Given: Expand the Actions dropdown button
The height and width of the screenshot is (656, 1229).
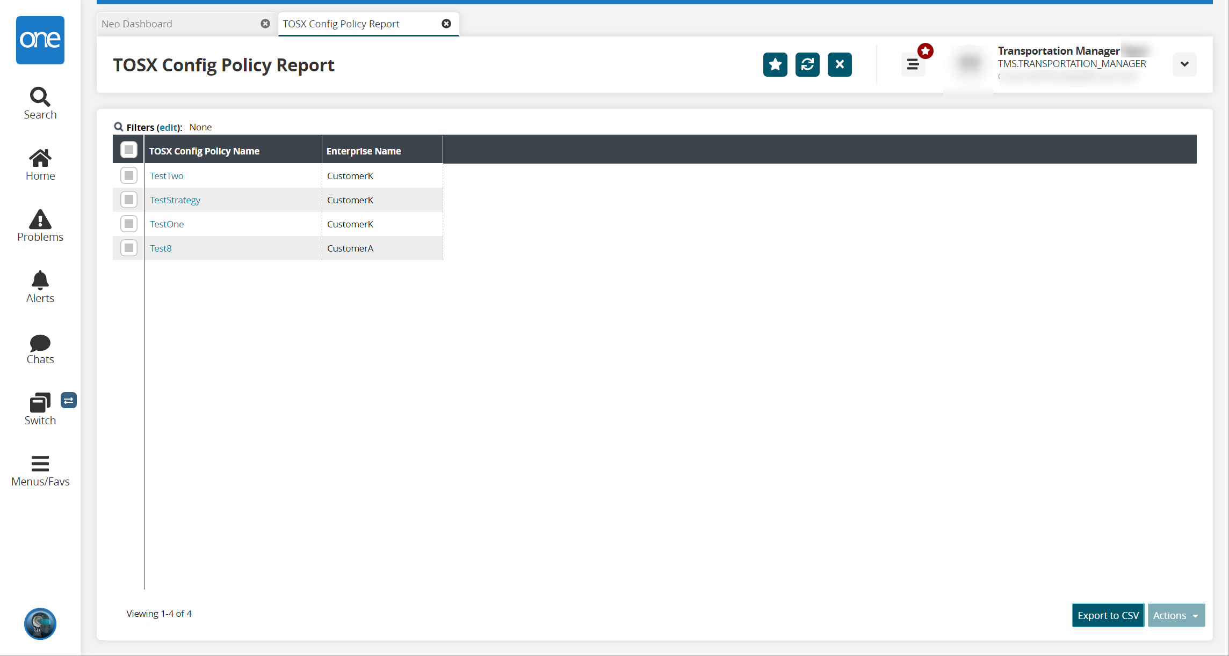Looking at the screenshot, I should coord(1176,615).
